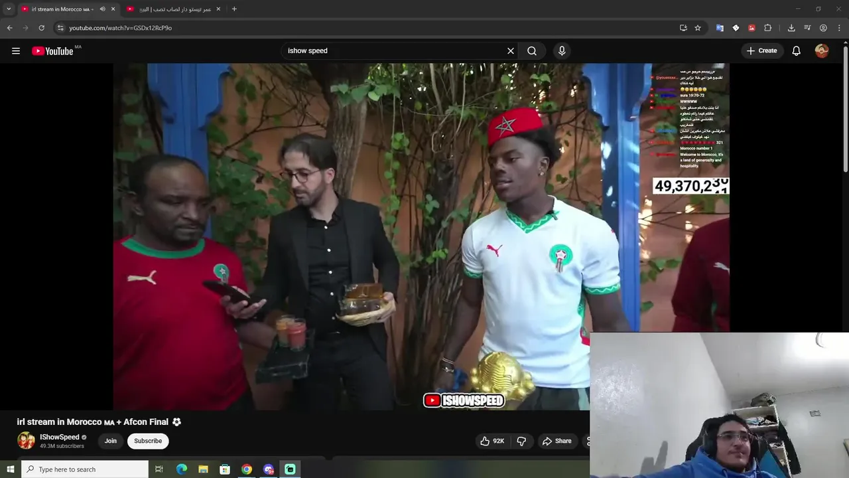Like the video (92K thumbs up)
This screenshot has width=849, height=478.
pos(491,441)
